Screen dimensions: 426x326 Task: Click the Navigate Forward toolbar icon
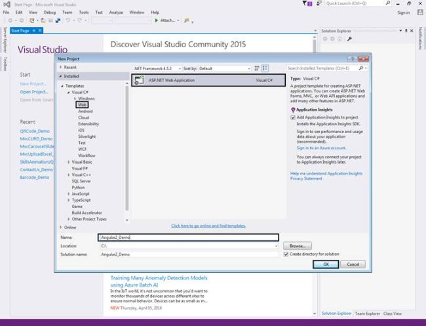[x=22, y=20]
